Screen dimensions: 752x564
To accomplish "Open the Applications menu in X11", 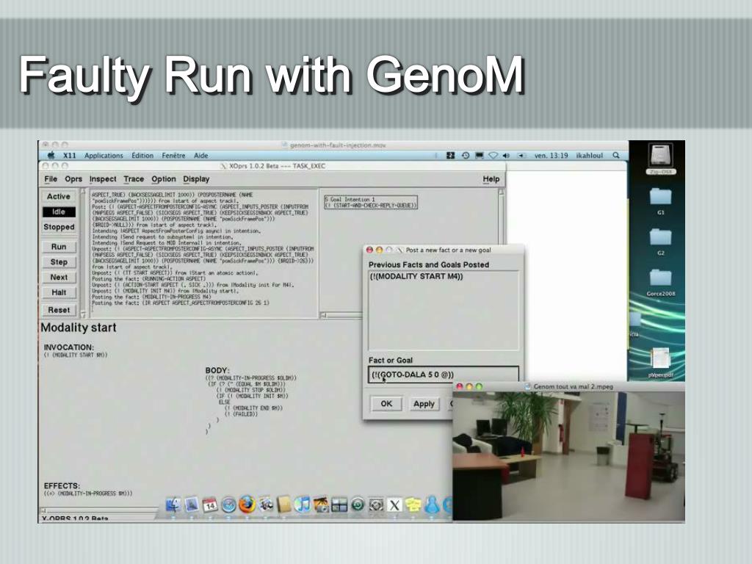I will click(x=104, y=156).
